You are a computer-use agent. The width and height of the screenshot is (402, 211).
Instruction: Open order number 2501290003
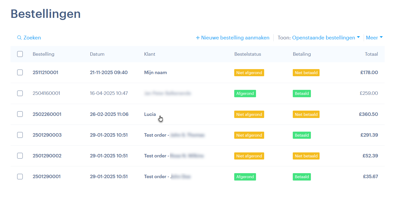coord(47,135)
